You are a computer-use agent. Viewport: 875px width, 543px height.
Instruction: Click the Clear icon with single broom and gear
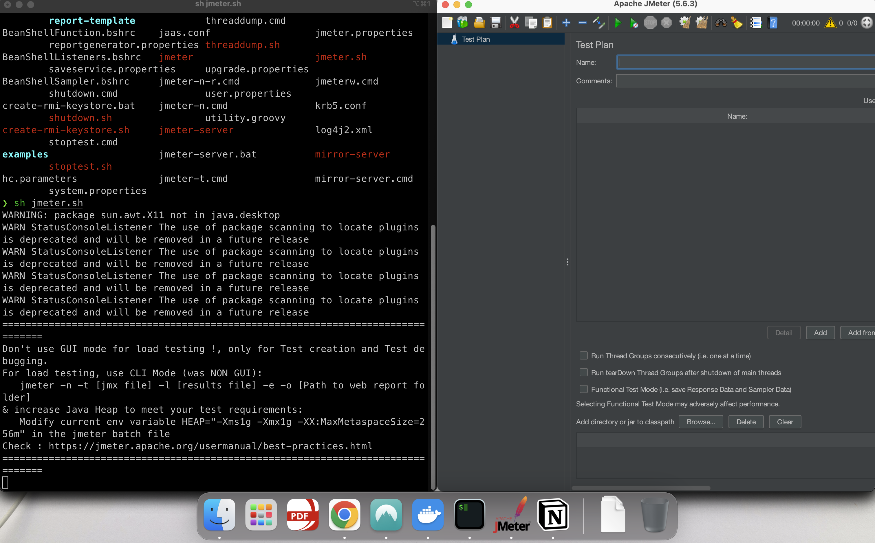[685, 23]
